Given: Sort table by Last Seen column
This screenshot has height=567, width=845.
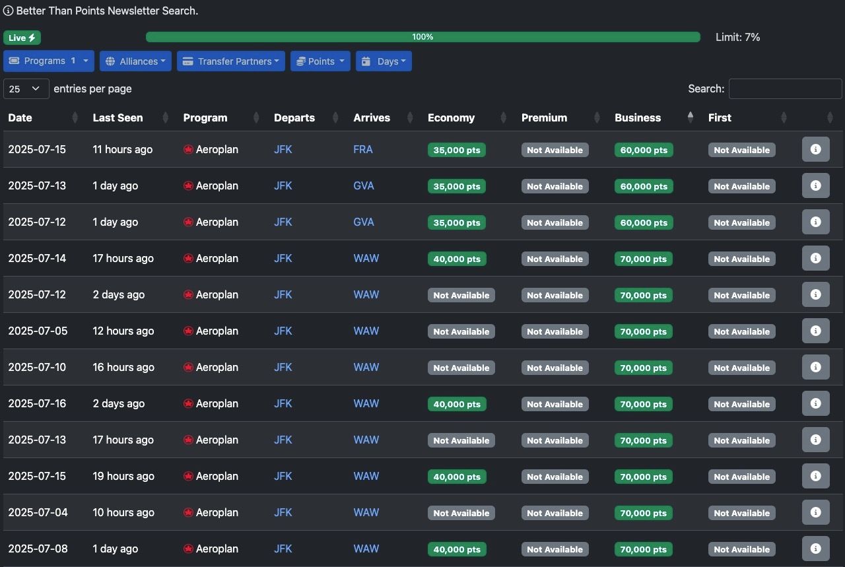Looking at the screenshot, I should [129, 117].
